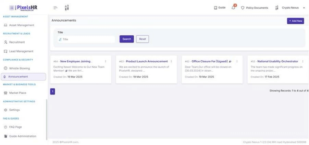
Task: Click the Add New announcement button
Action: [x=295, y=21]
